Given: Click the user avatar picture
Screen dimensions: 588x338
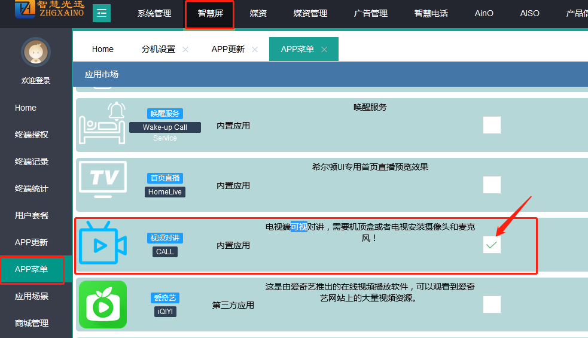Looking at the screenshot, I should (36, 53).
